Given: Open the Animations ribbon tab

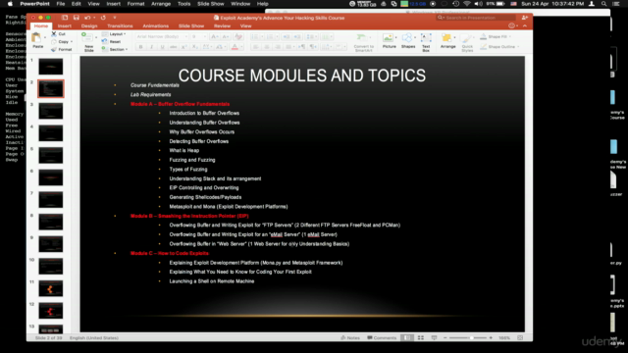Looking at the screenshot, I should 155,25.
